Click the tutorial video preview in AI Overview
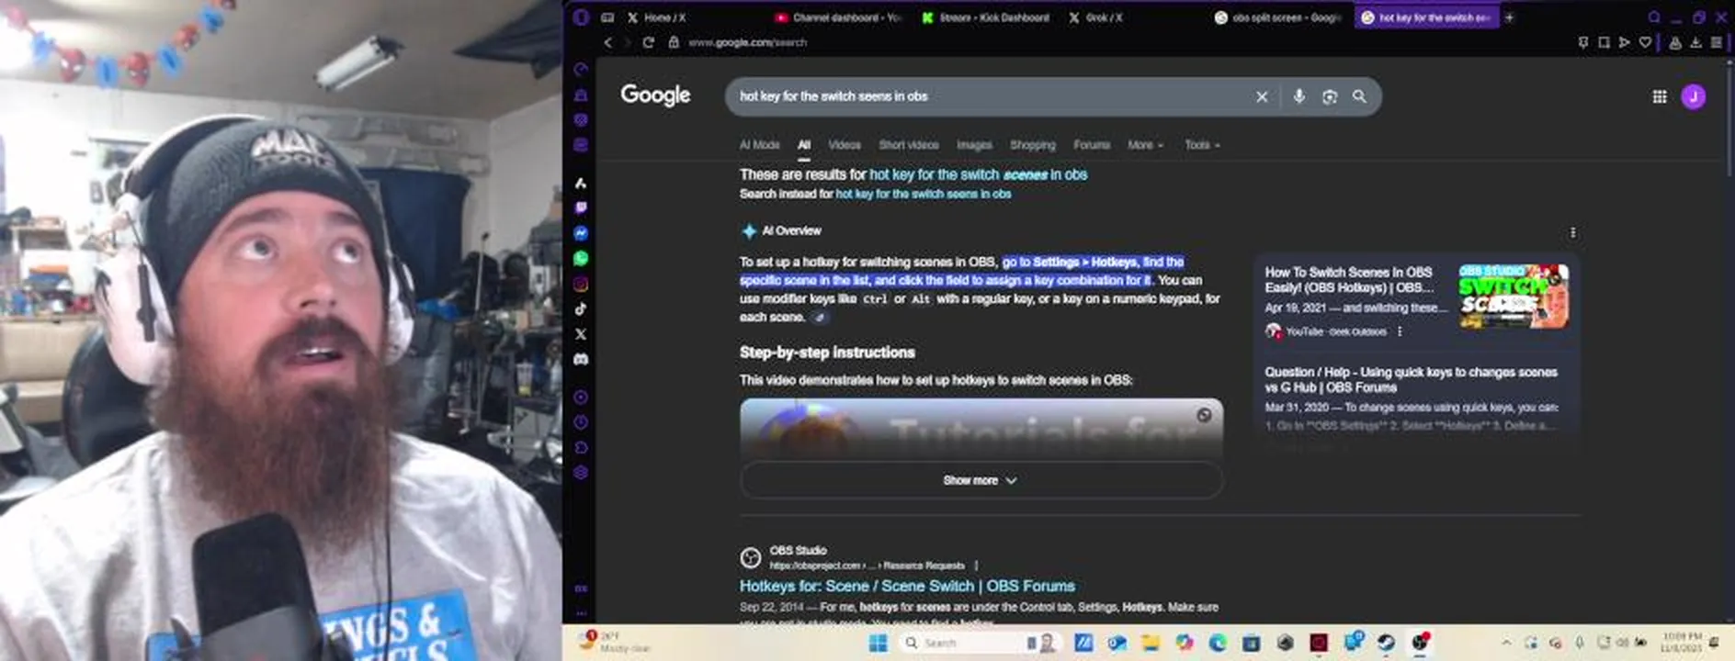1735x661 pixels. pos(981,428)
